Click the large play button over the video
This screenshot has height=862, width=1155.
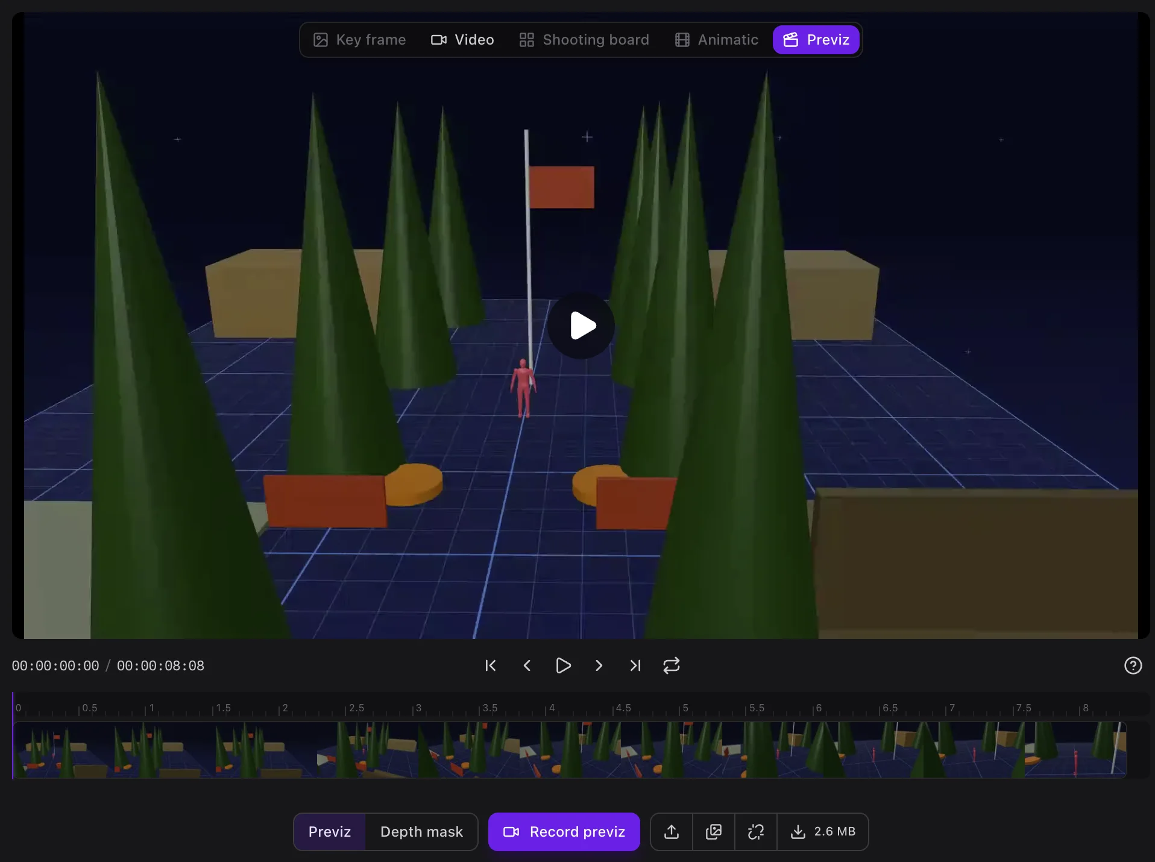tap(581, 326)
